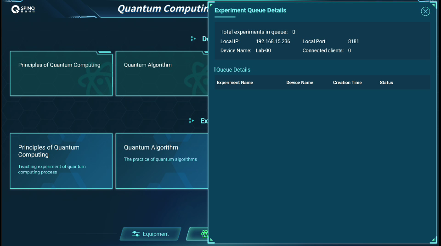This screenshot has height=246, width=441.
Task: Click the arrow icon beside the upper section heading
Action: (193, 39)
